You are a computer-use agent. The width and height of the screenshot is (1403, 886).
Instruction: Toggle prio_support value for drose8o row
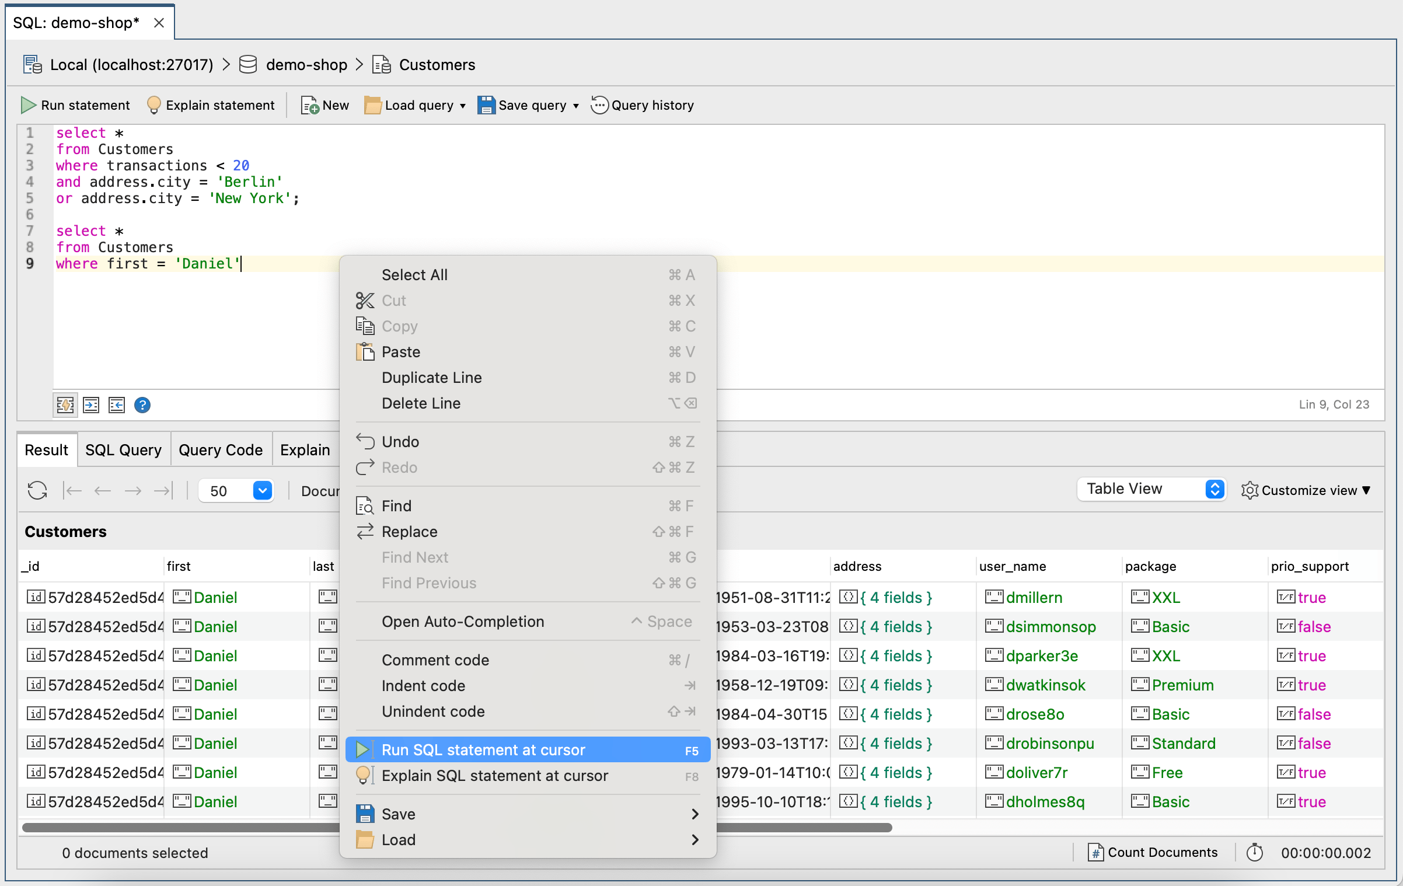1286,713
